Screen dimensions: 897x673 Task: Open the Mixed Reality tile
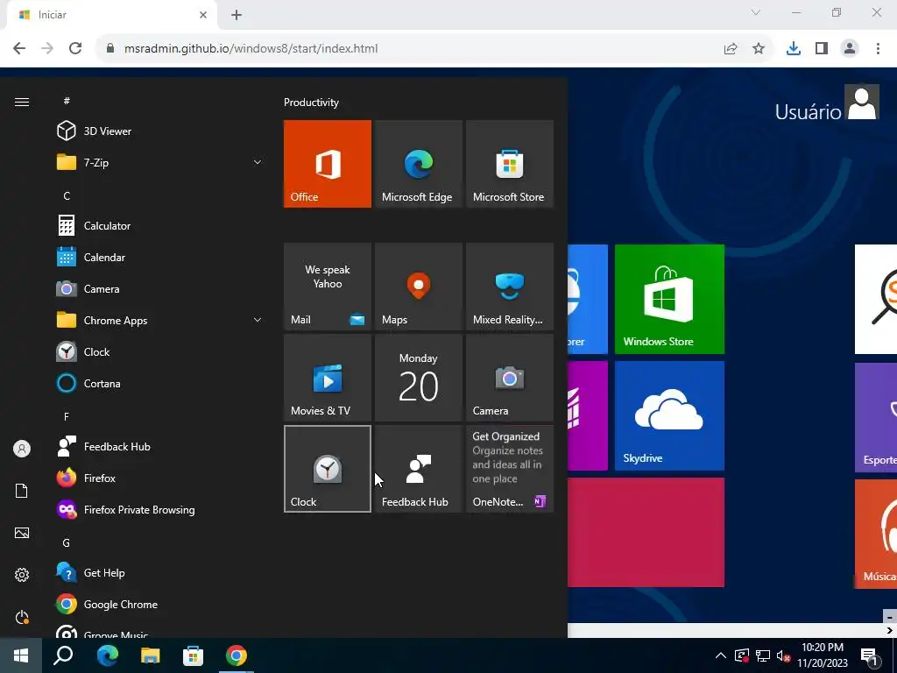pyautogui.click(x=510, y=287)
